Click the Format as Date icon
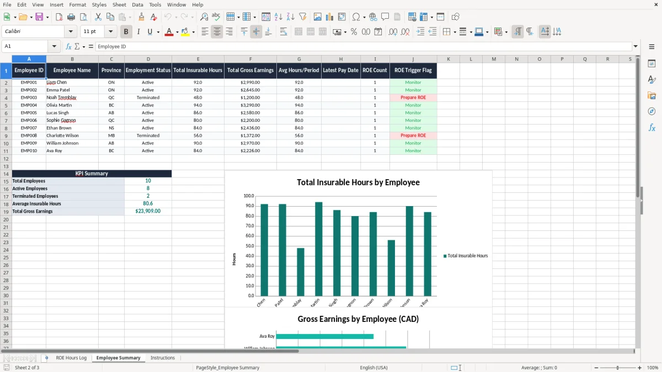 [378, 32]
